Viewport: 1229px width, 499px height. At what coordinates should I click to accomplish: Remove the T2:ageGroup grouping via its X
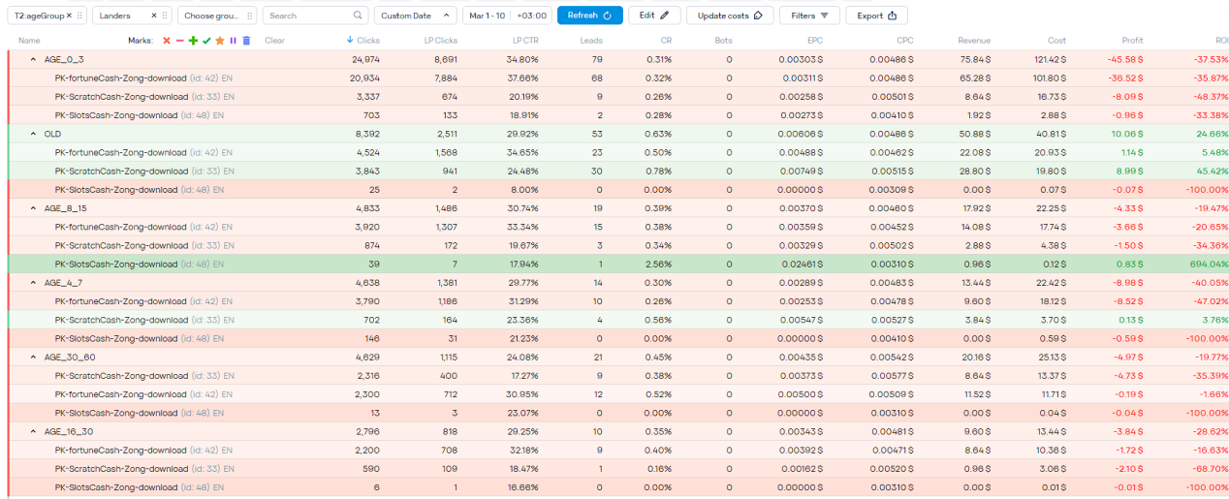point(69,16)
